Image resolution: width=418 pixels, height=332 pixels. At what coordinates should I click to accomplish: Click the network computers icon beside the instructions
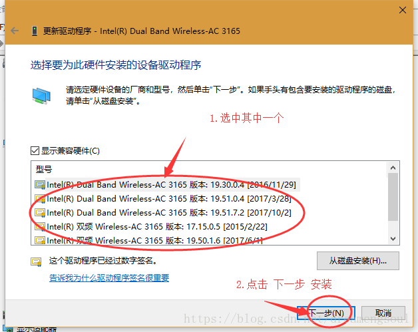(x=41, y=96)
